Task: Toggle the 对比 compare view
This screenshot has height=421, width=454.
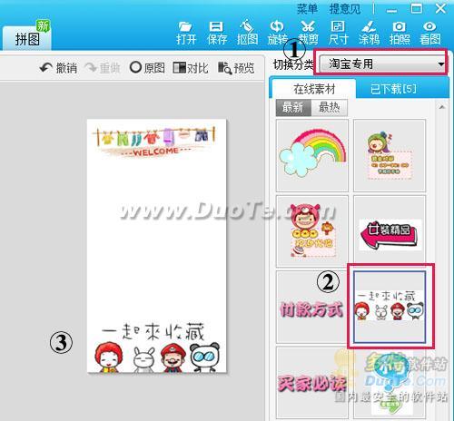Action: click(191, 68)
